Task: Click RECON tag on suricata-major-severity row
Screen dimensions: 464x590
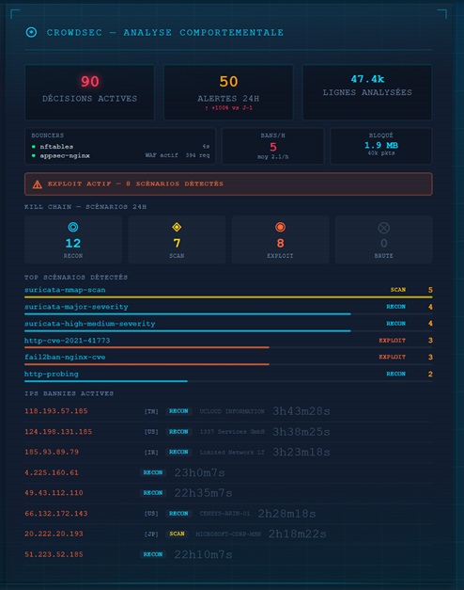Action: 396,307
